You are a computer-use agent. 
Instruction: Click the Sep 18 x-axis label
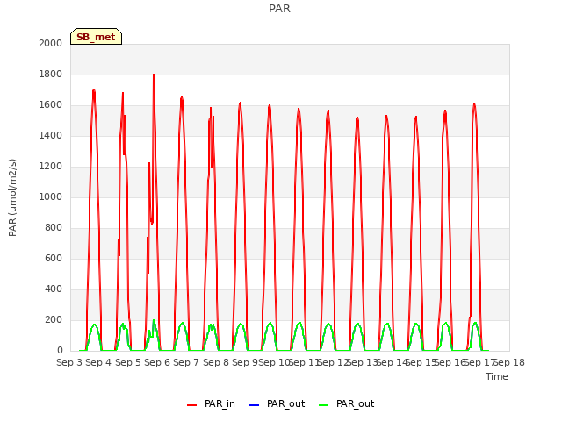coord(509,362)
